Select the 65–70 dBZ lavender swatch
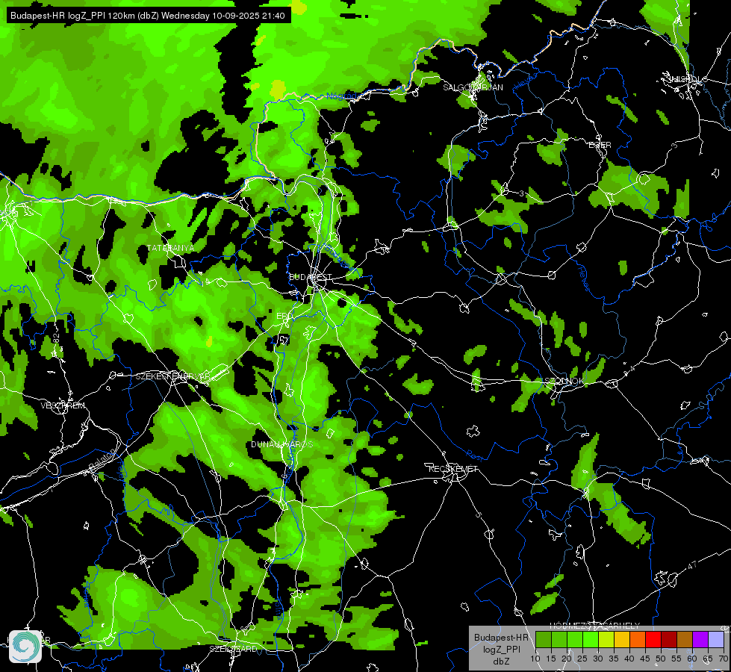Screen dimensions: 731x672 point(716,639)
